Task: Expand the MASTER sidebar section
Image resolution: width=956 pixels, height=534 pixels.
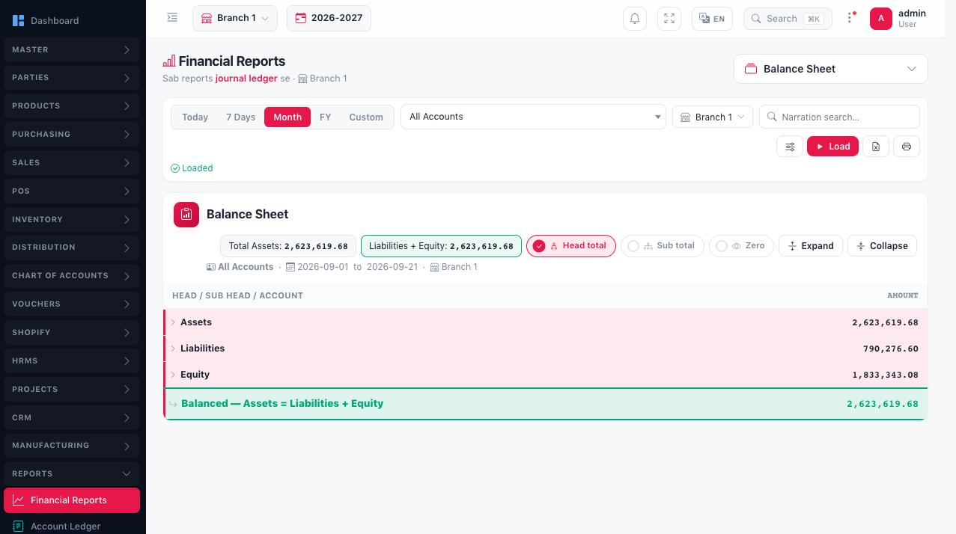Action: [72, 50]
